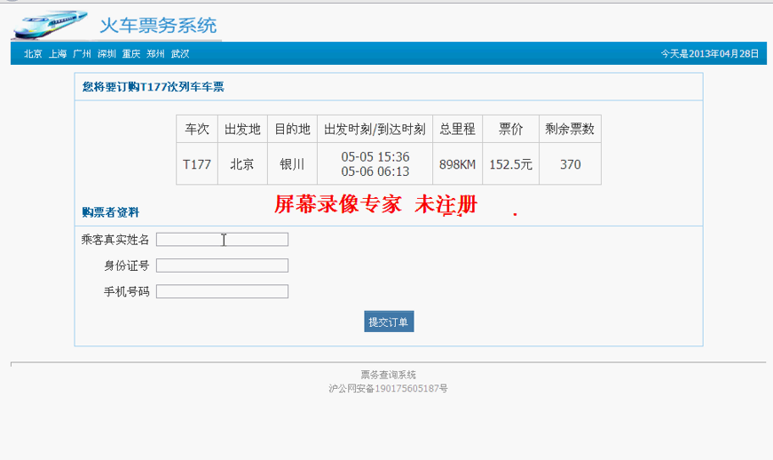Click the 剩余票数 column header
Viewport: 773px width, 460px height.
(x=570, y=129)
